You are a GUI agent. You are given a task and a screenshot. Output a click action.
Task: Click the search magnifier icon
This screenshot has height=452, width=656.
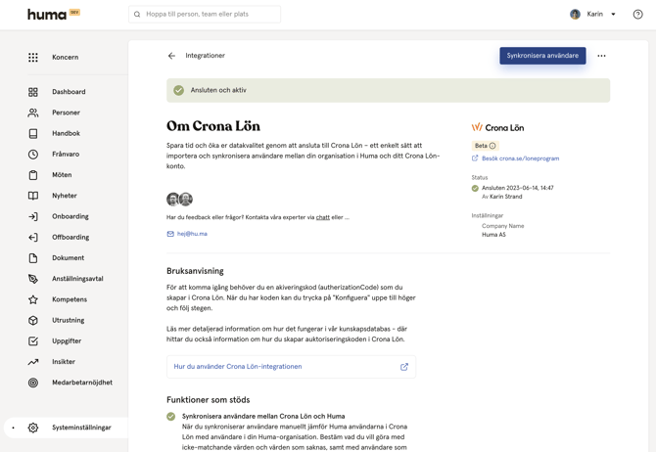[x=137, y=15]
